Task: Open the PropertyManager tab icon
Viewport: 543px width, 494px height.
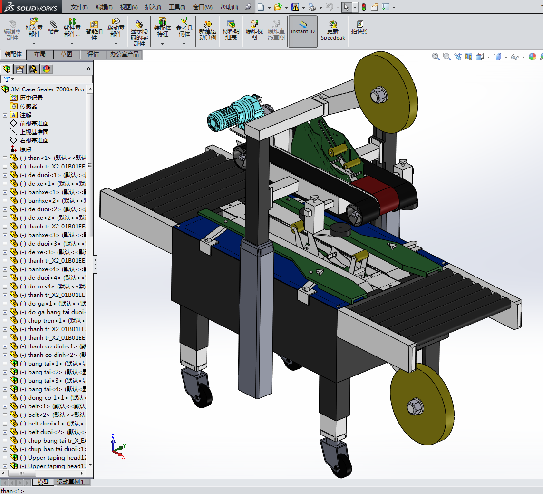Action: 20,69
